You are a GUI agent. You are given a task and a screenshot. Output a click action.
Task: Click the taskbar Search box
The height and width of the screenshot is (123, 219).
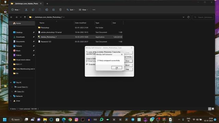[x=16, y=120]
